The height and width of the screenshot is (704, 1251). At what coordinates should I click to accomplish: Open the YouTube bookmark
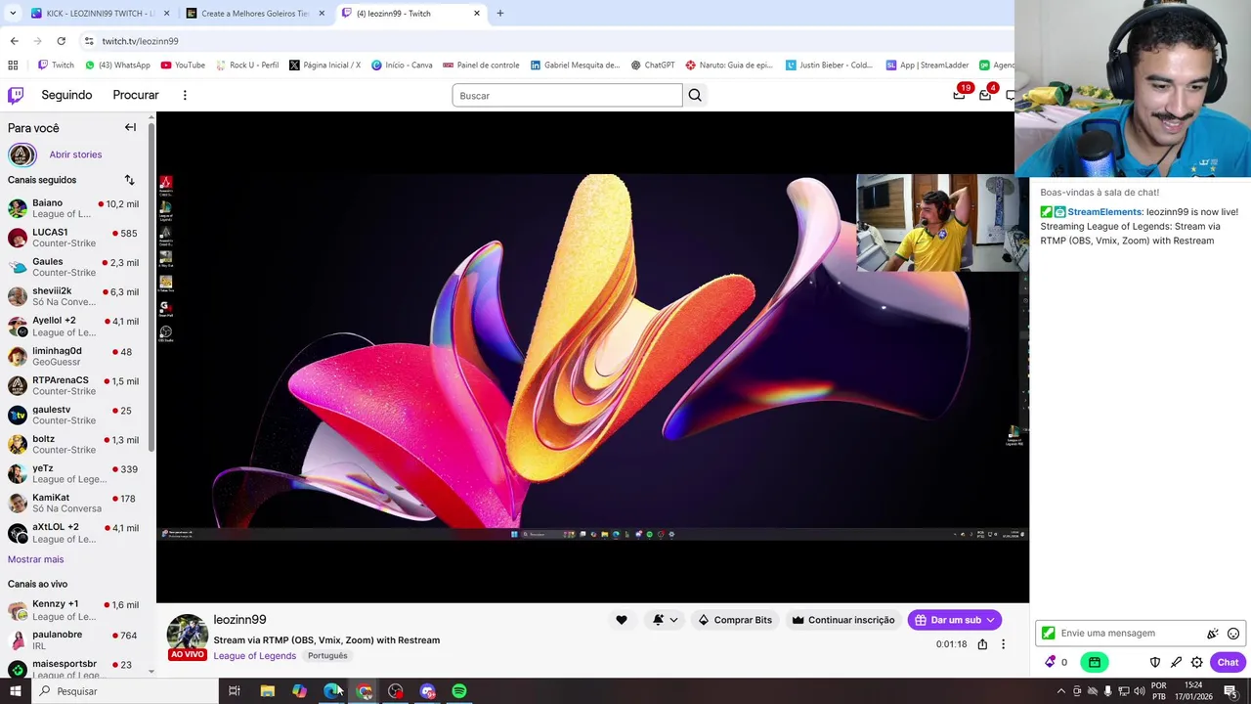click(x=183, y=66)
